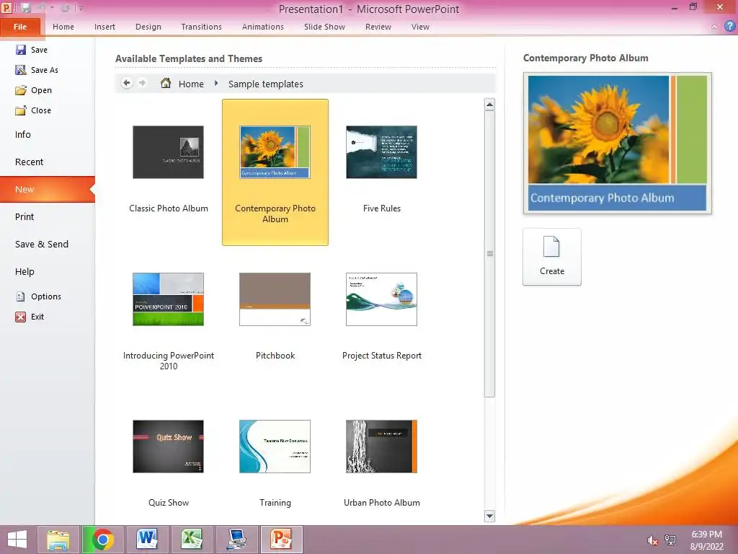The width and height of the screenshot is (738, 554).
Task: Click the Open folder icon
Action: coord(21,90)
